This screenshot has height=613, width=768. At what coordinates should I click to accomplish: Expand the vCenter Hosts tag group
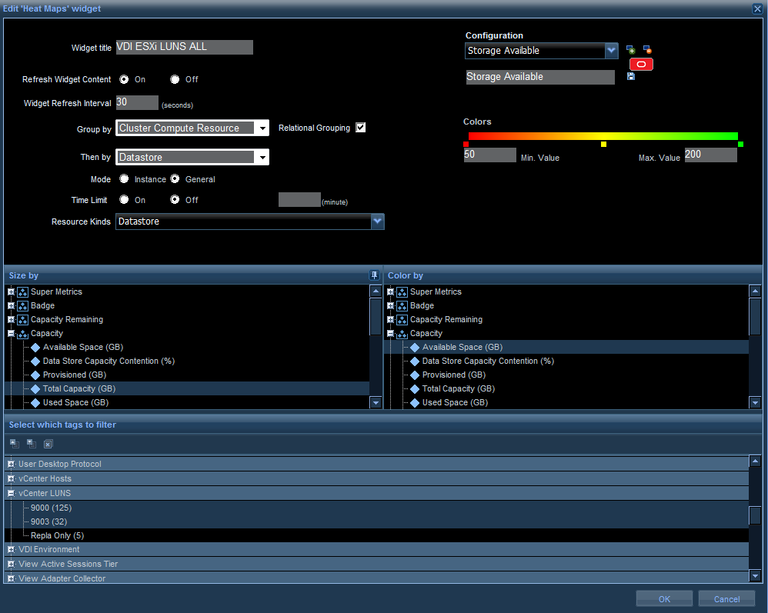tap(12, 478)
